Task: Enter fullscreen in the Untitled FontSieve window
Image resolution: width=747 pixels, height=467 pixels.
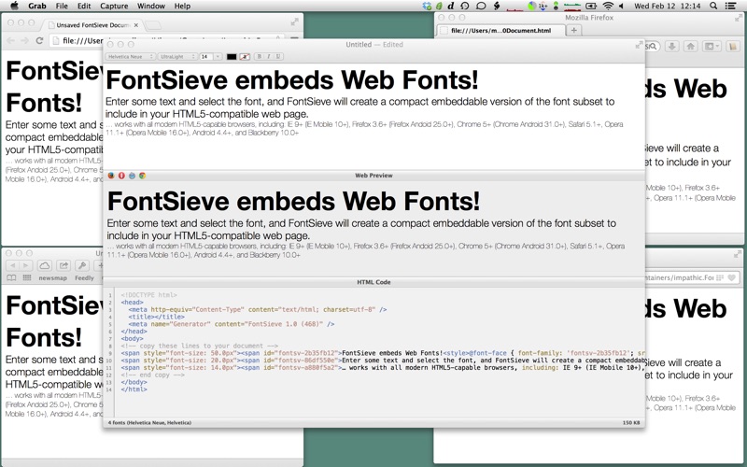Action: coord(639,45)
